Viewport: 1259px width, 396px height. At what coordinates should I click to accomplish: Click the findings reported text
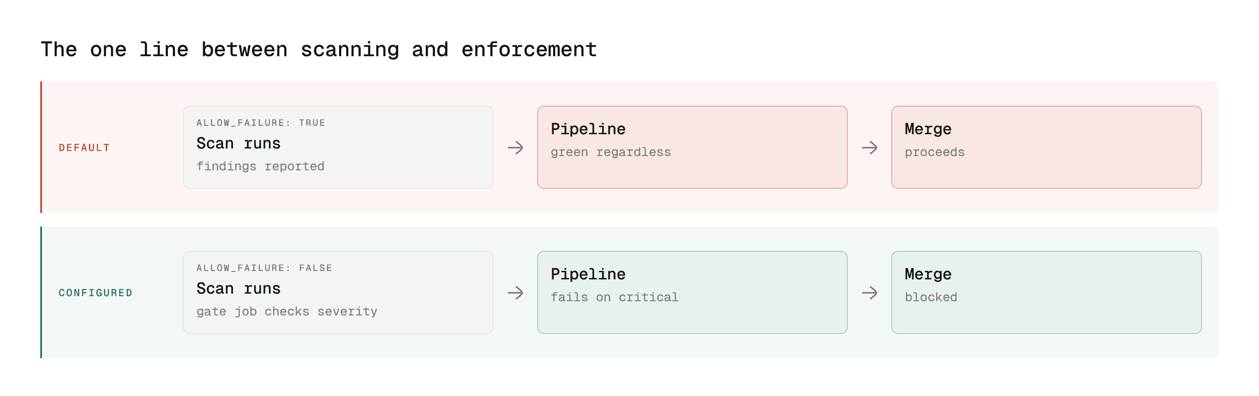click(x=260, y=167)
